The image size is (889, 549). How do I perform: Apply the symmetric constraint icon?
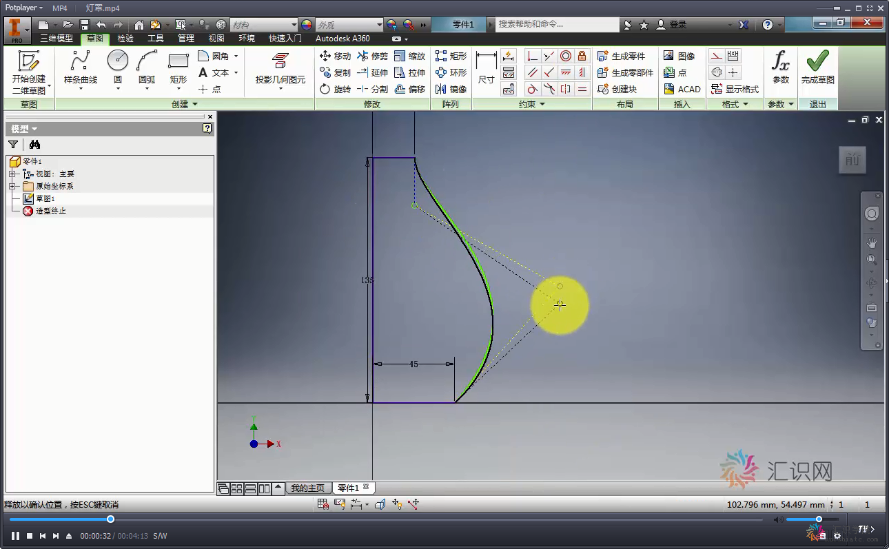tap(566, 89)
